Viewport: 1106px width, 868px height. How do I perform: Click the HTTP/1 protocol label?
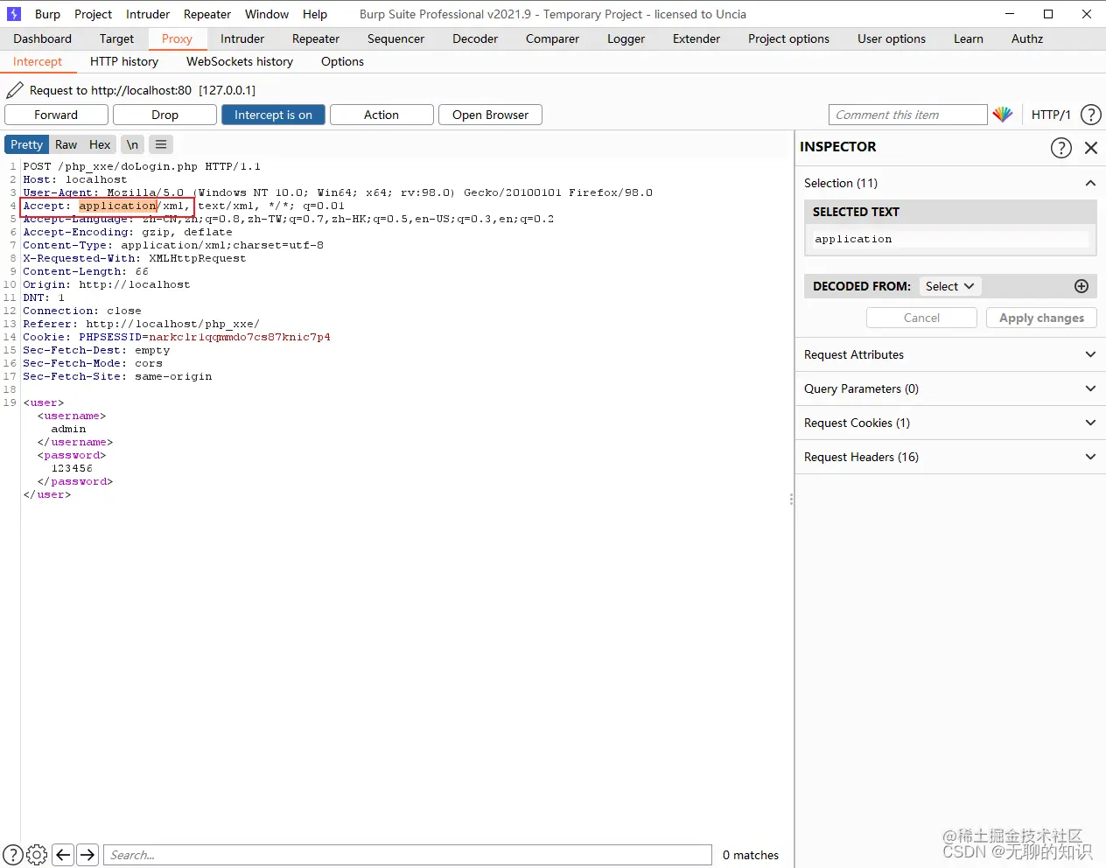(1051, 115)
